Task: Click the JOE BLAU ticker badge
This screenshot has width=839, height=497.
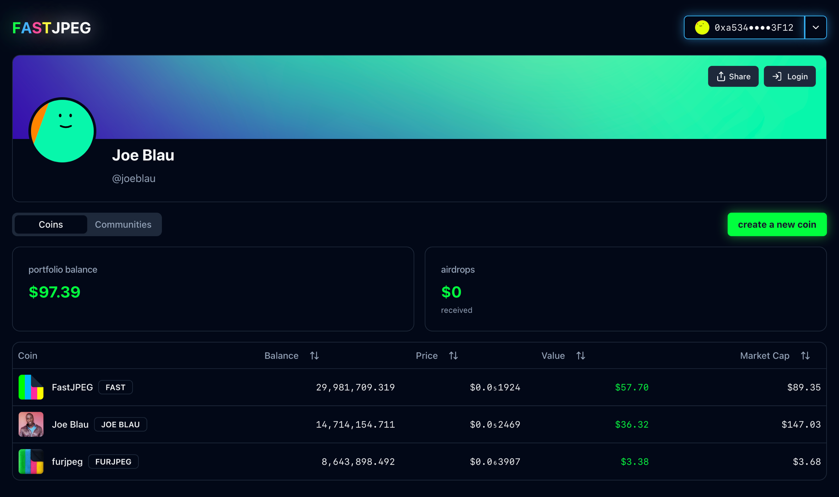Action: pos(120,425)
